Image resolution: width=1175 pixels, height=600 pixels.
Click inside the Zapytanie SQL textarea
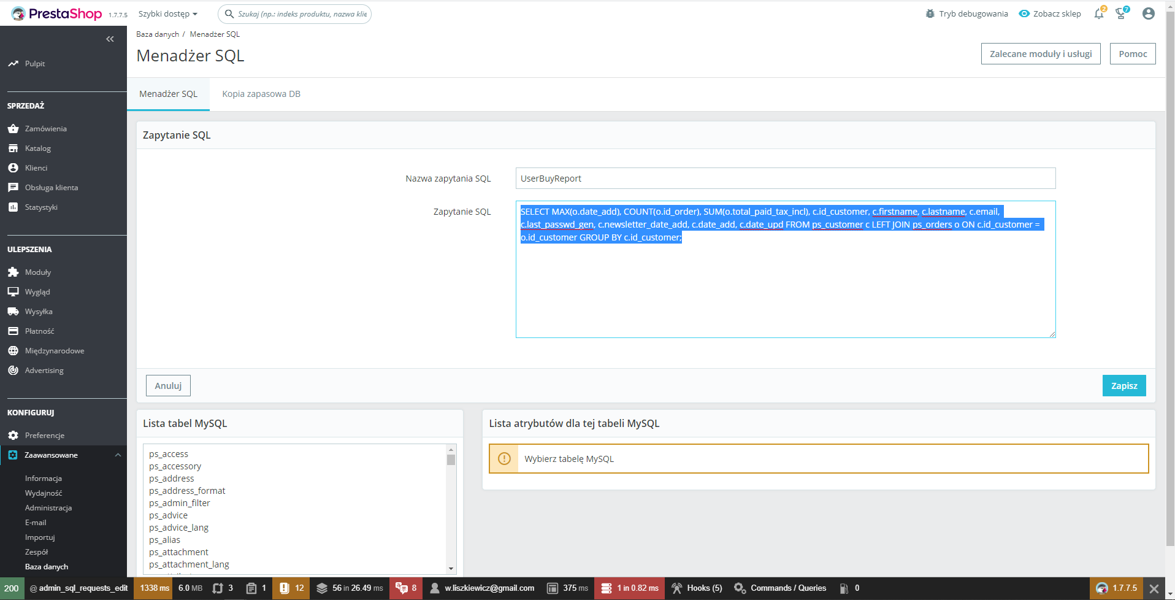pyautogui.click(x=786, y=269)
